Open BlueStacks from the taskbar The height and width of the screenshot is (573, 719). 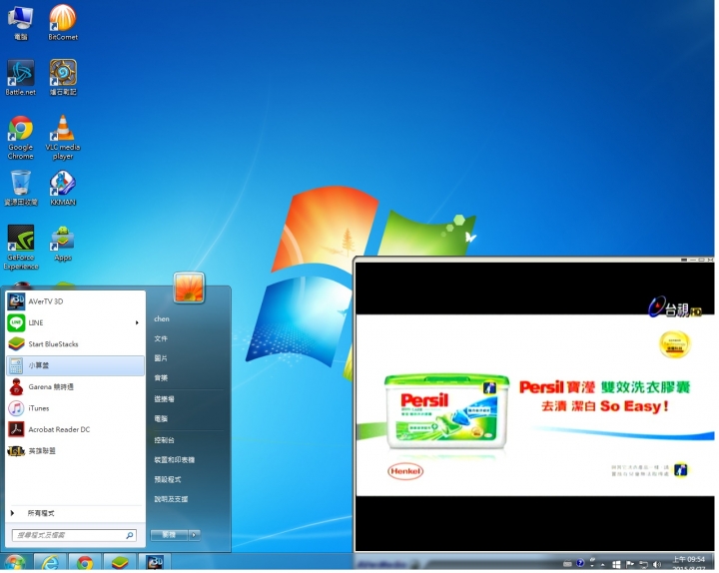(x=120, y=563)
